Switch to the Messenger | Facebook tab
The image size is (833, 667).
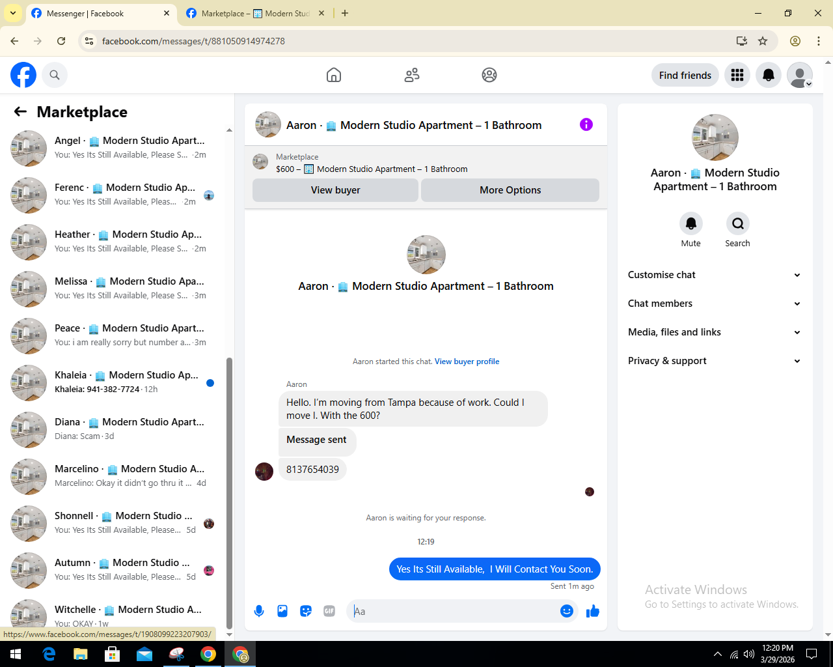click(x=100, y=13)
